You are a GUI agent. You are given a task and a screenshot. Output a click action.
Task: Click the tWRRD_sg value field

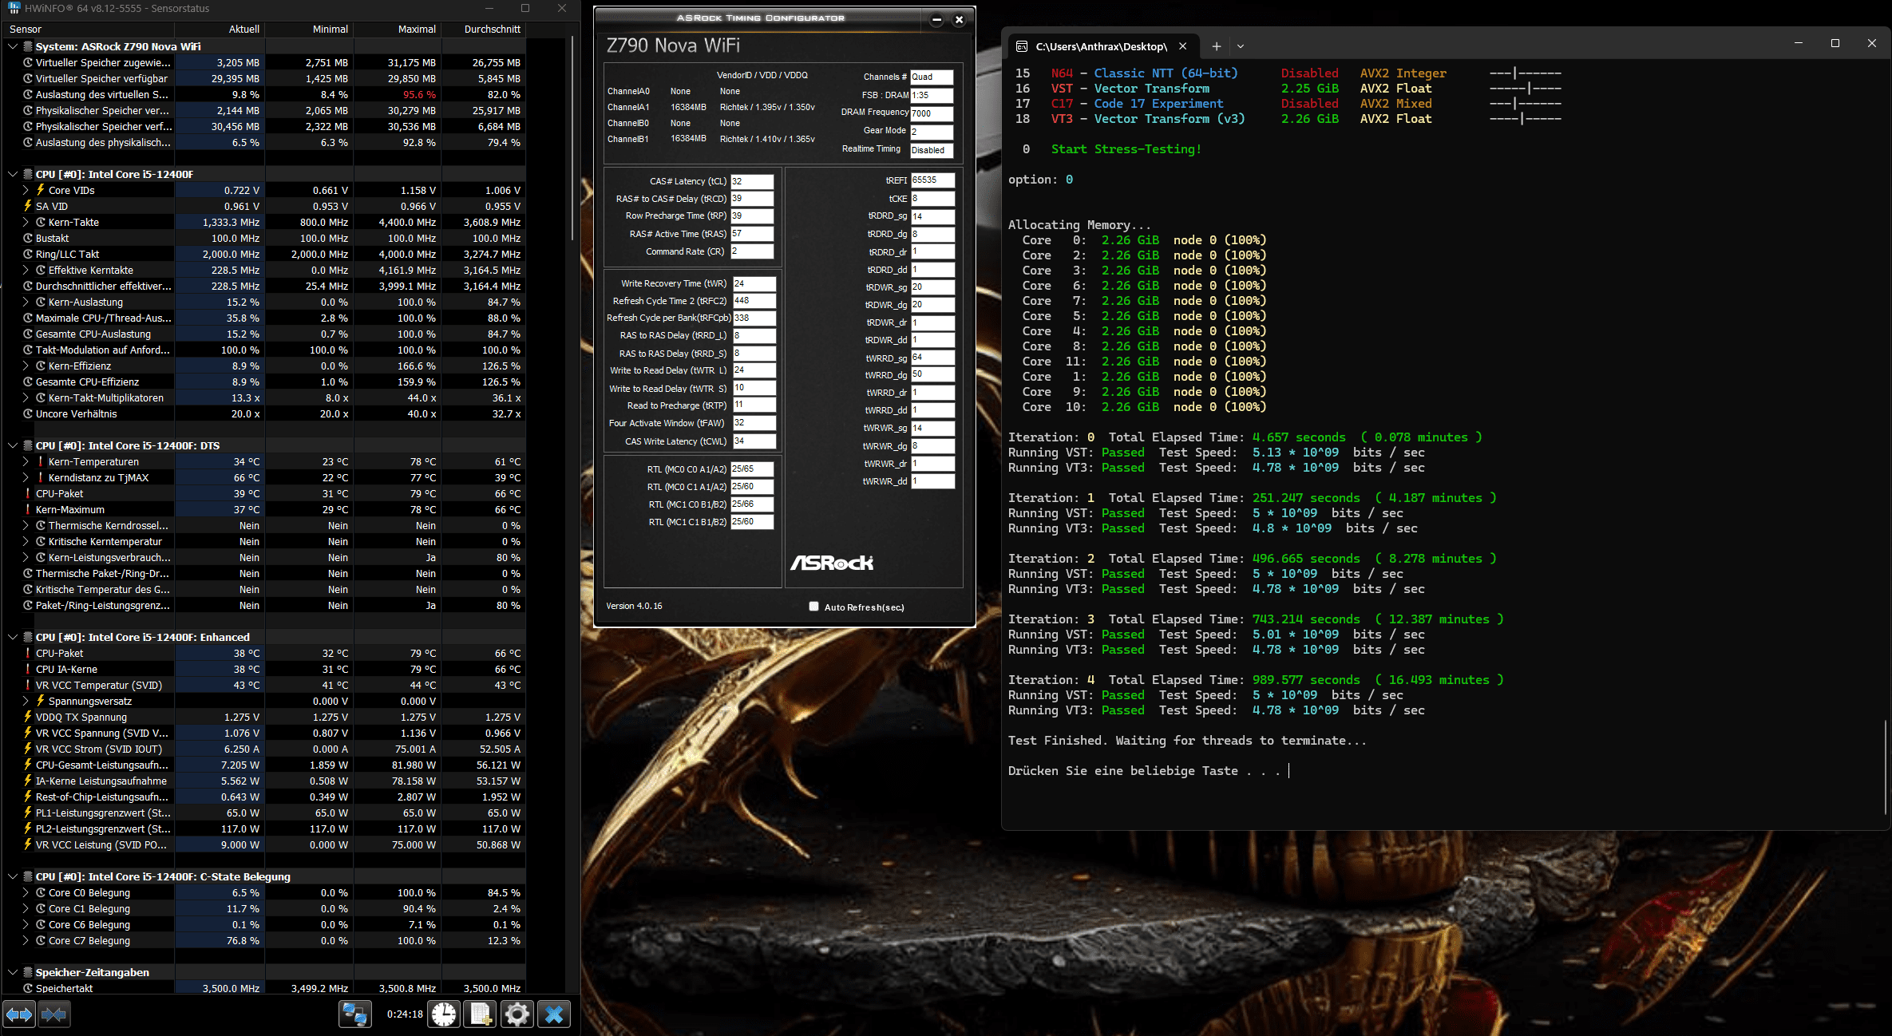[932, 358]
